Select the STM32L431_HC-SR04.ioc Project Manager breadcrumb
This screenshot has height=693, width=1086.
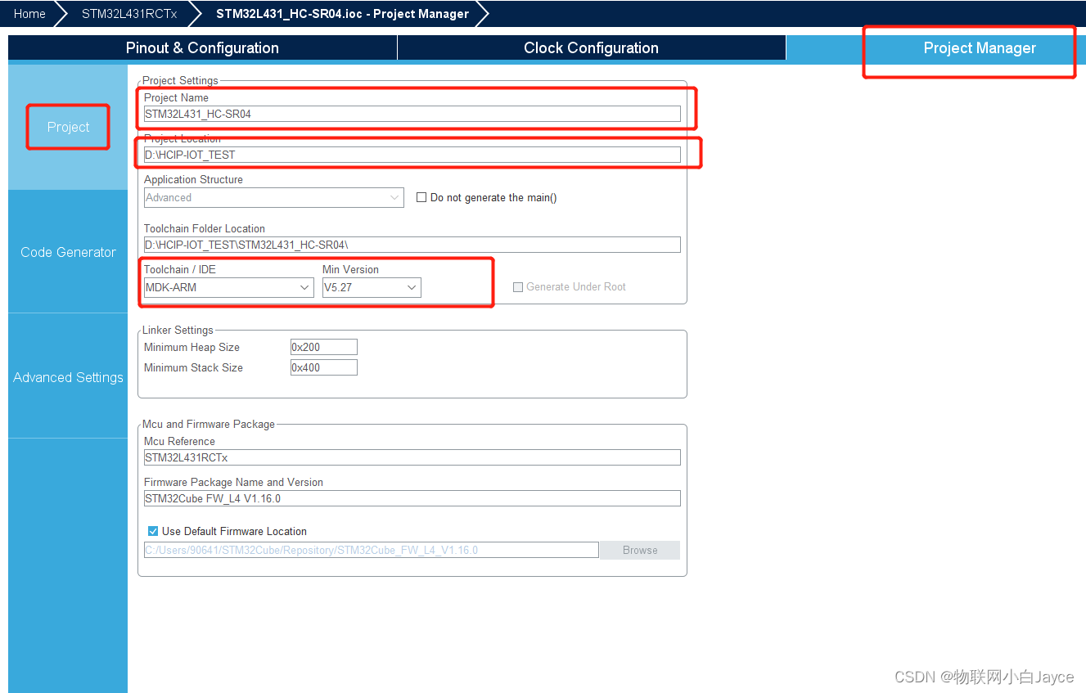[342, 14]
